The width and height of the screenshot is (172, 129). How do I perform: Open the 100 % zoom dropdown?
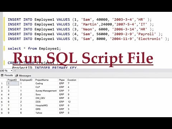click(x=11, y=71)
